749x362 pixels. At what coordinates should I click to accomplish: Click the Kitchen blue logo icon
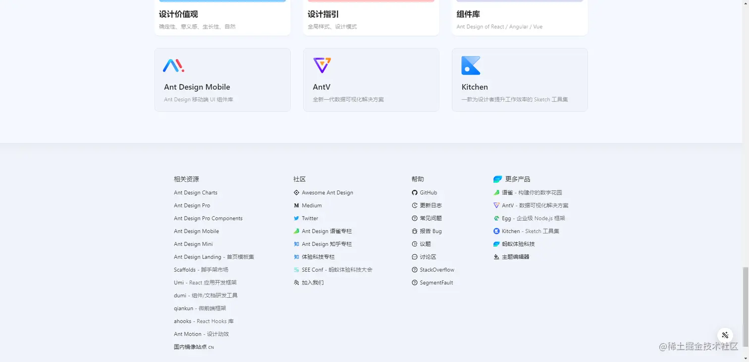click(x=471, y=65)
